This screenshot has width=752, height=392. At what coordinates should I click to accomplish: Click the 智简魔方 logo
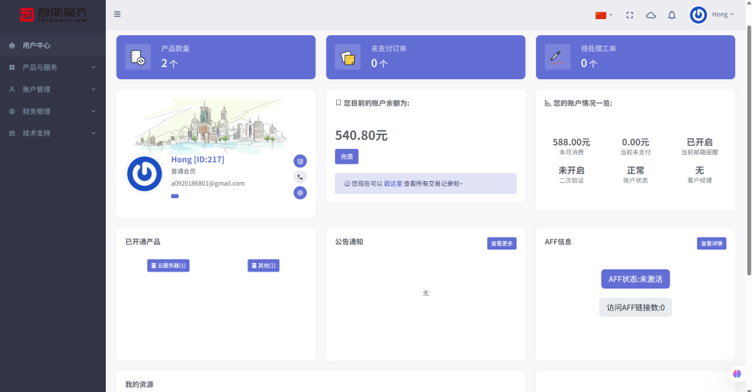pos(53,15)
